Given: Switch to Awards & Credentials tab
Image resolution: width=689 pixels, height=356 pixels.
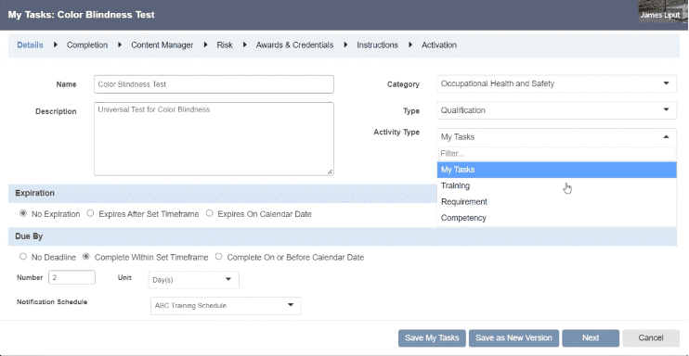Looking at the screenshot, I should point(294,44).
